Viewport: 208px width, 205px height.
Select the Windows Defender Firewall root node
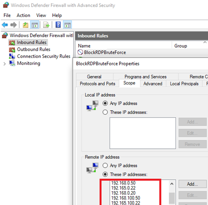41,36
